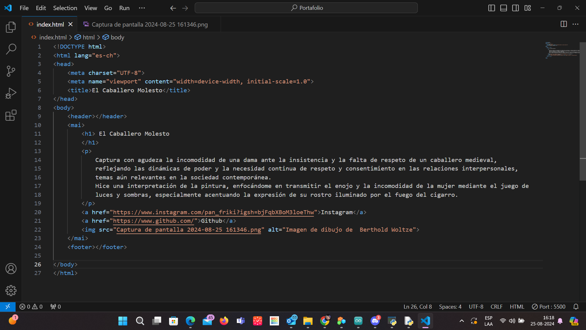This screenshot has width=586, height=330.
Task: Open the Source Control view
Action: pos(11,71)
